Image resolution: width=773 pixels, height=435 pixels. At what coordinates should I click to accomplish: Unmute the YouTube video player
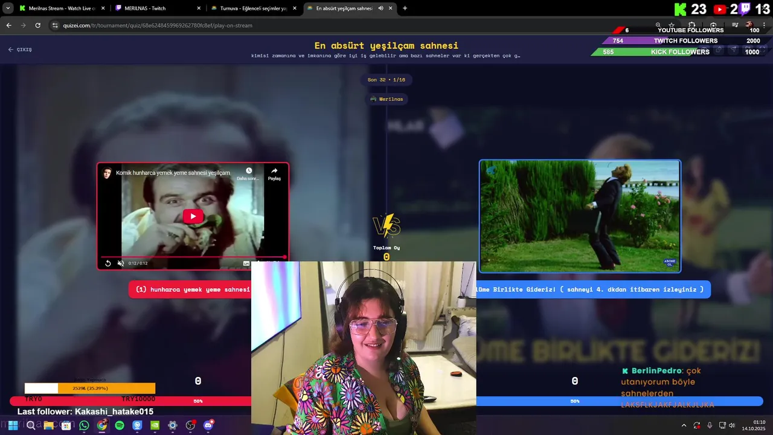[x=120, y=263]
